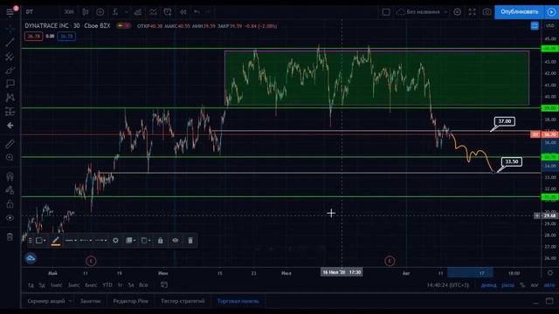This screenshot has height=314, width=559.
Task: Delete selected drawing with toolbar trash
Action: (x=190, y=241)
